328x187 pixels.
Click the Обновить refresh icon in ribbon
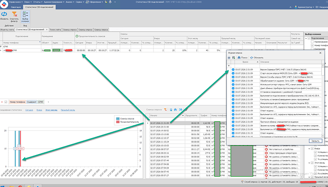(x=4, y=14)
